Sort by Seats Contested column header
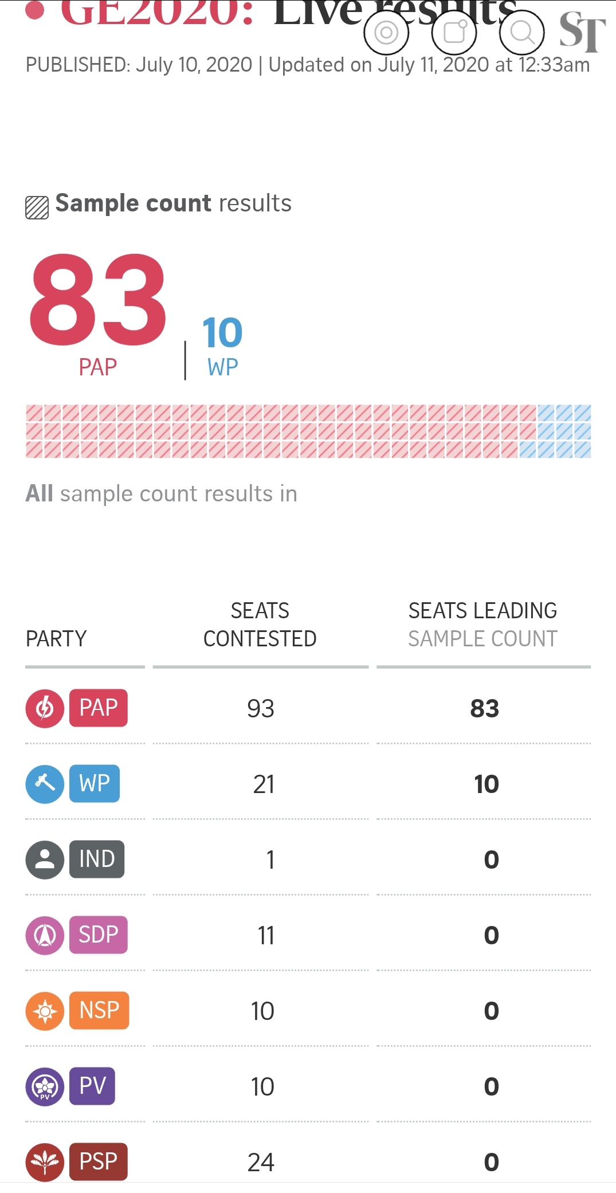The height and width of the screenshot is (1193, 616). pos(260,625)
